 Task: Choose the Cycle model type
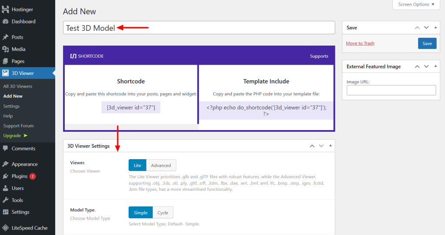click(163, 212)
